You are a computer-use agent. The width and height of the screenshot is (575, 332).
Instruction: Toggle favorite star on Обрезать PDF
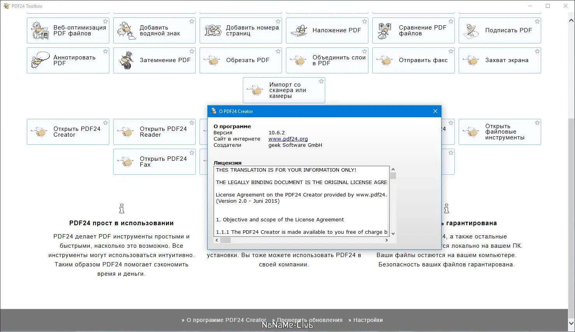click(278, 51)
